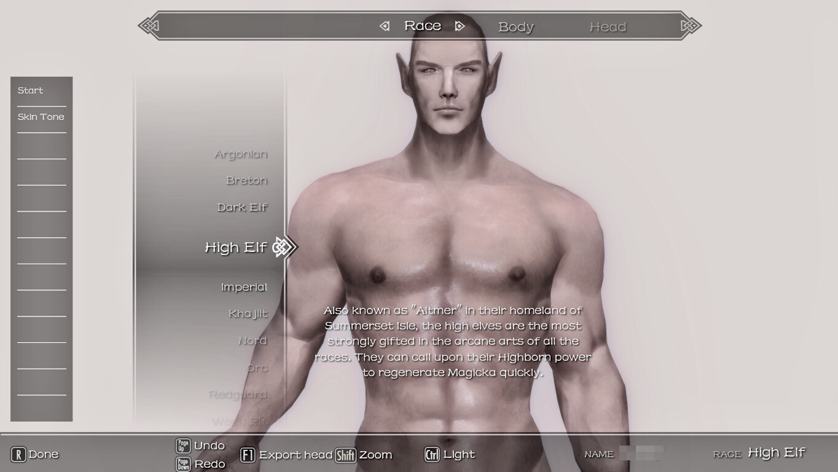Switch to the Race tab
This screenshot has width=838, height=472.
coord(423,26)
